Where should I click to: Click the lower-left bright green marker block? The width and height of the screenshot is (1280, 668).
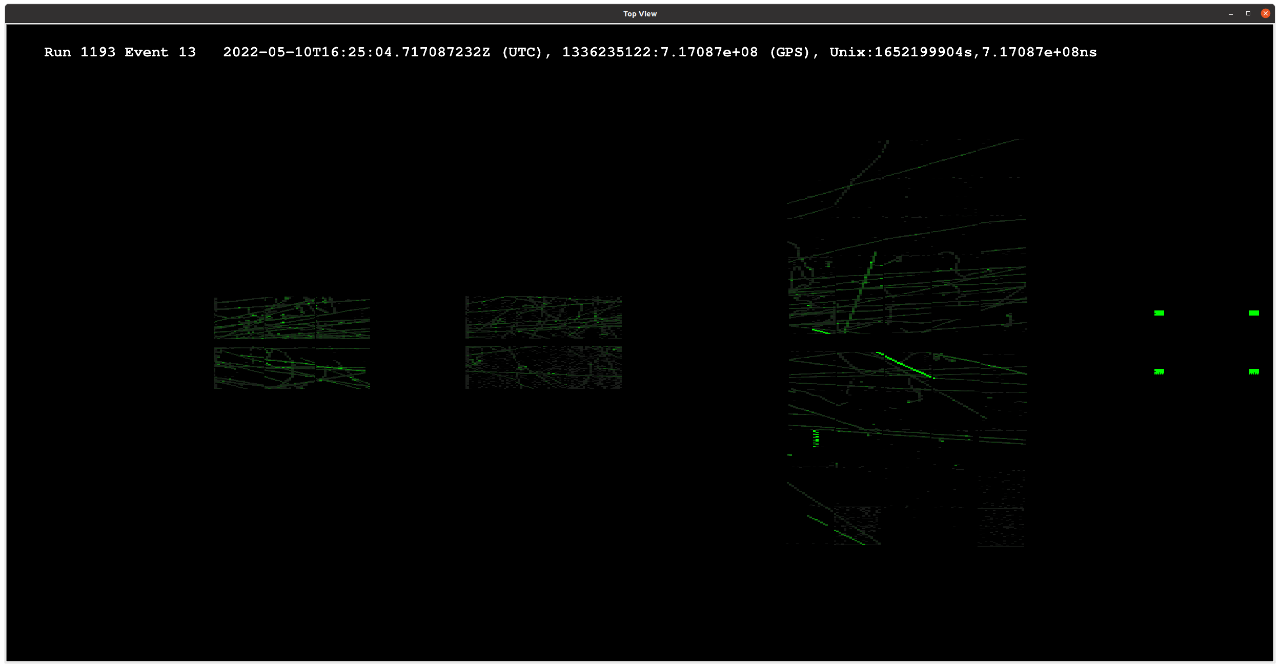[x=1159, y=371]
